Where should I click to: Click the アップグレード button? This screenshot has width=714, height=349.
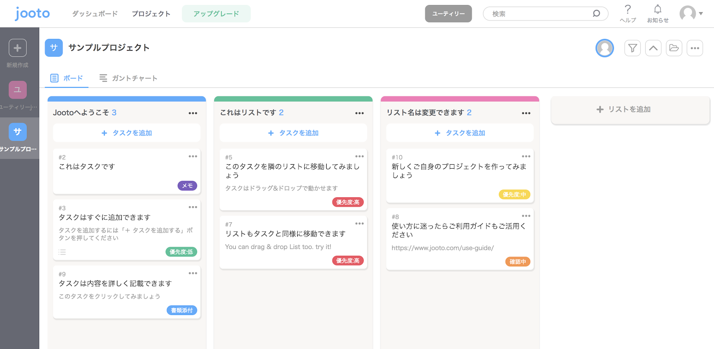click(216, 14)
